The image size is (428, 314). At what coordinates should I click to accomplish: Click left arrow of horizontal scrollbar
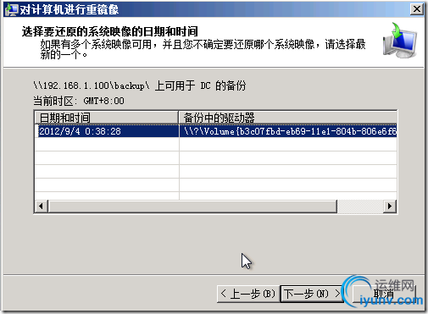click(42, 206)
